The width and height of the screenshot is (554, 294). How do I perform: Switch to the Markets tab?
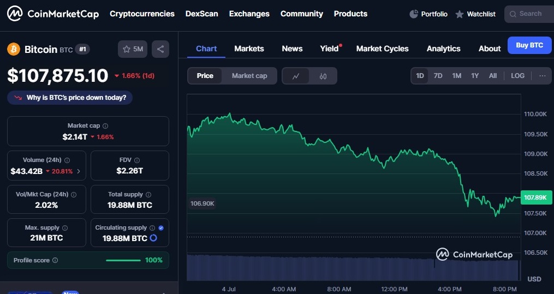pos(249,49)
